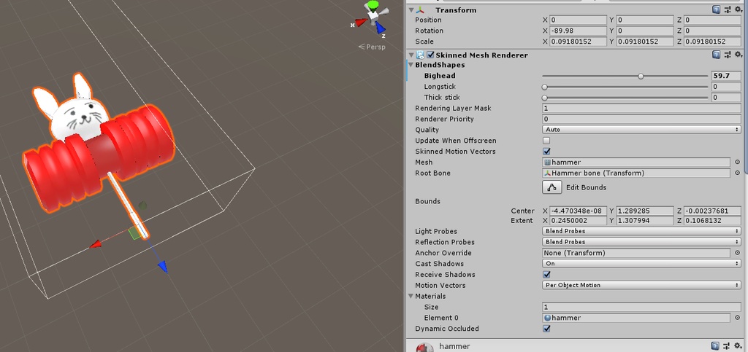The image size is (748, 352).
Task: Click the Mesh field showing hammer
Action: [x=636, y=163]
